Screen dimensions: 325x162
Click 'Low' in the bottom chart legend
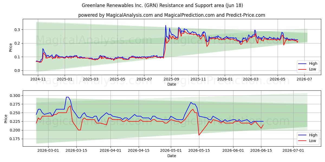pos(312,141)
